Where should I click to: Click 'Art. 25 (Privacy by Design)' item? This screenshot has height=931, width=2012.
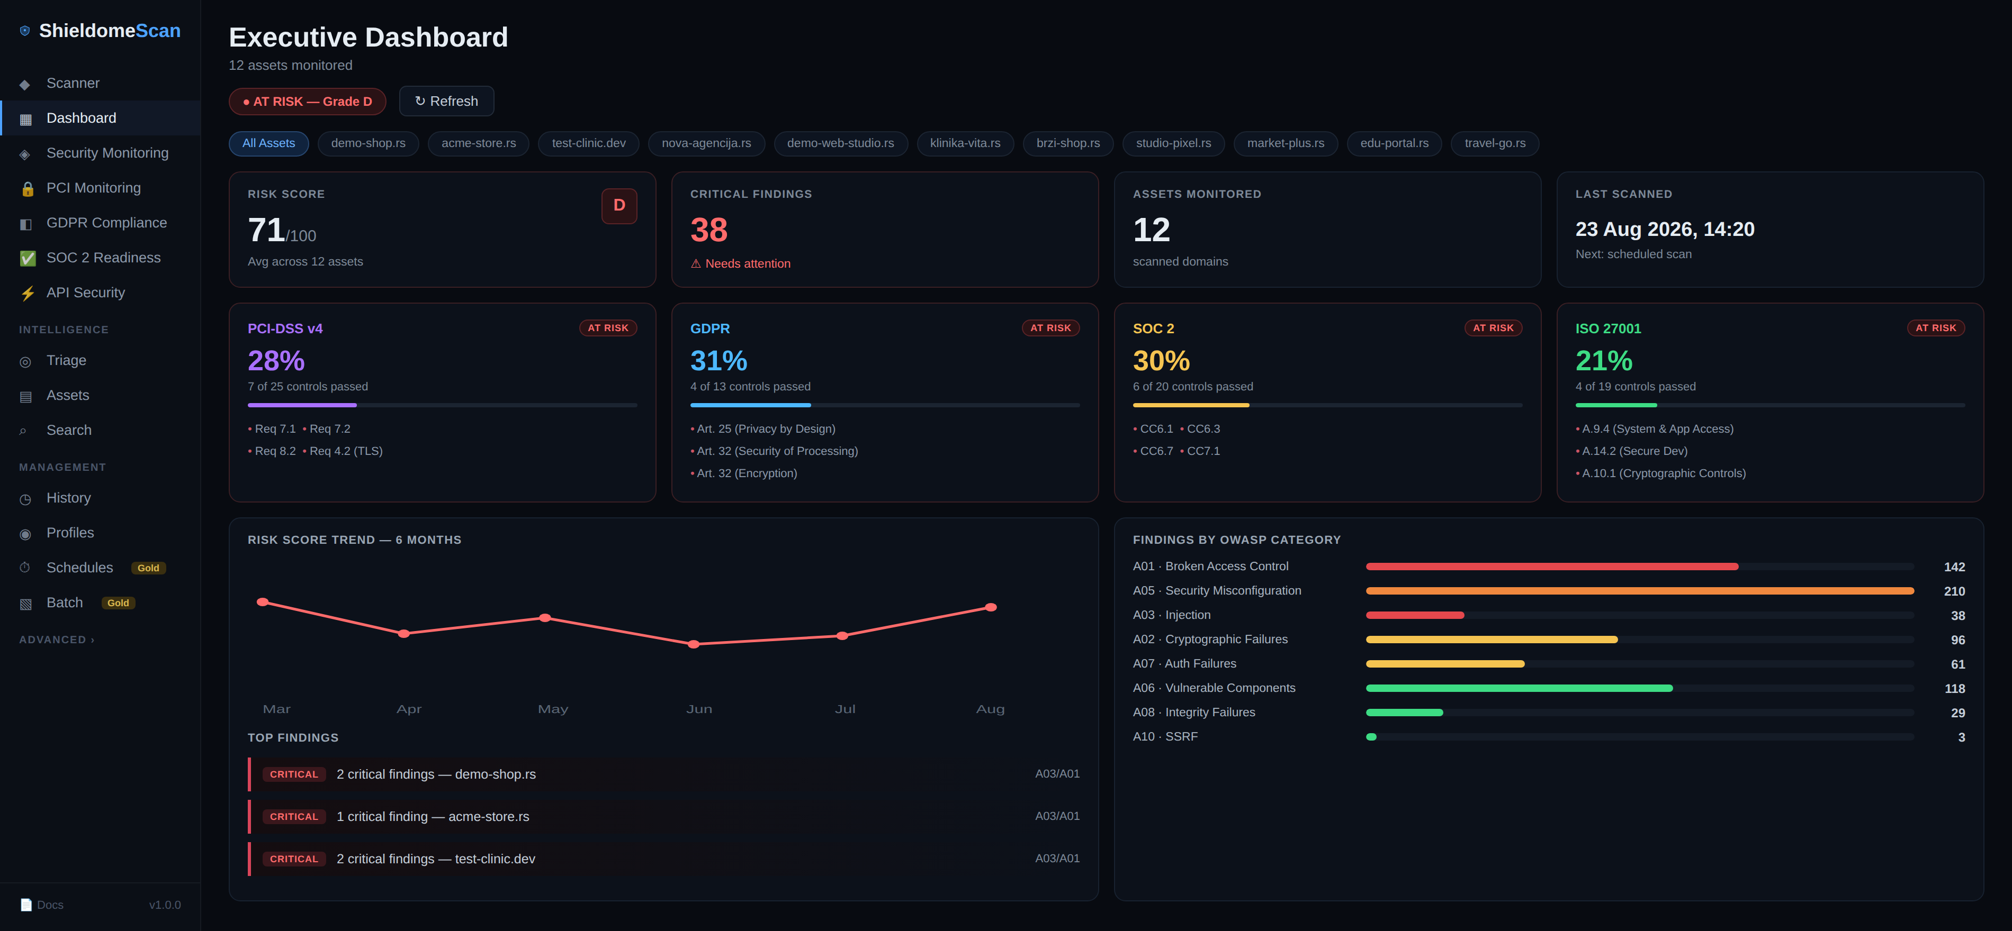(x=763, y=429)
